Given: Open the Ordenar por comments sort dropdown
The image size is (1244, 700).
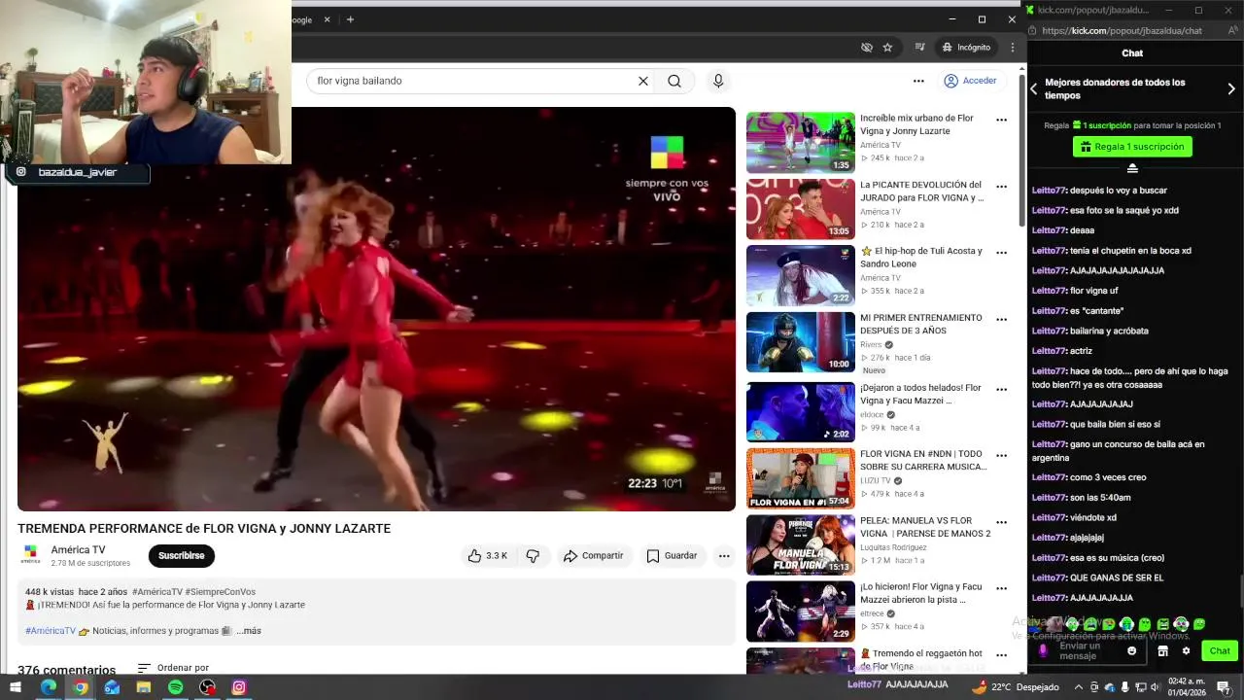Looking at the screenshot, I should point(174,668).
